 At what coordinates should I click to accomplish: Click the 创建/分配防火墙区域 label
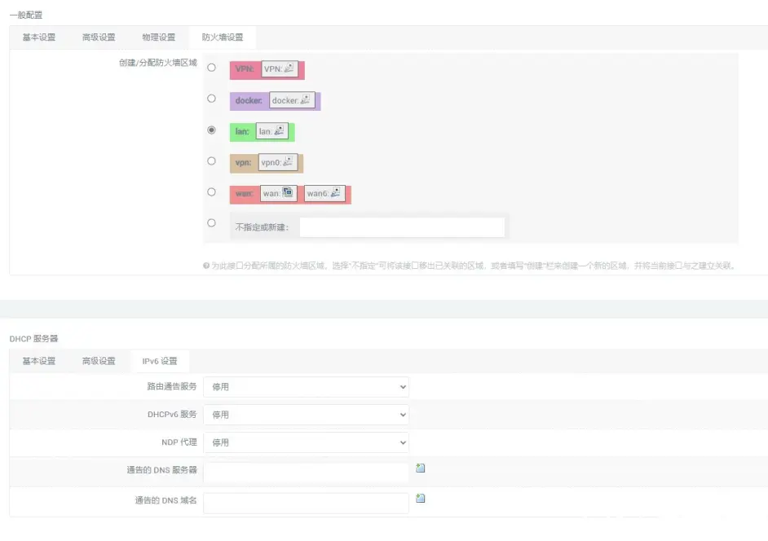[x=157, y=63]
